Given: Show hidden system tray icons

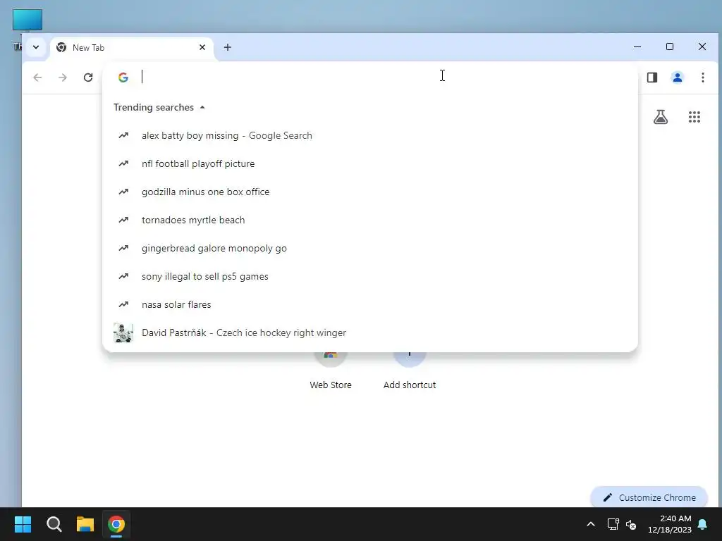Looking at the screenshot, I should pos(591,524).
